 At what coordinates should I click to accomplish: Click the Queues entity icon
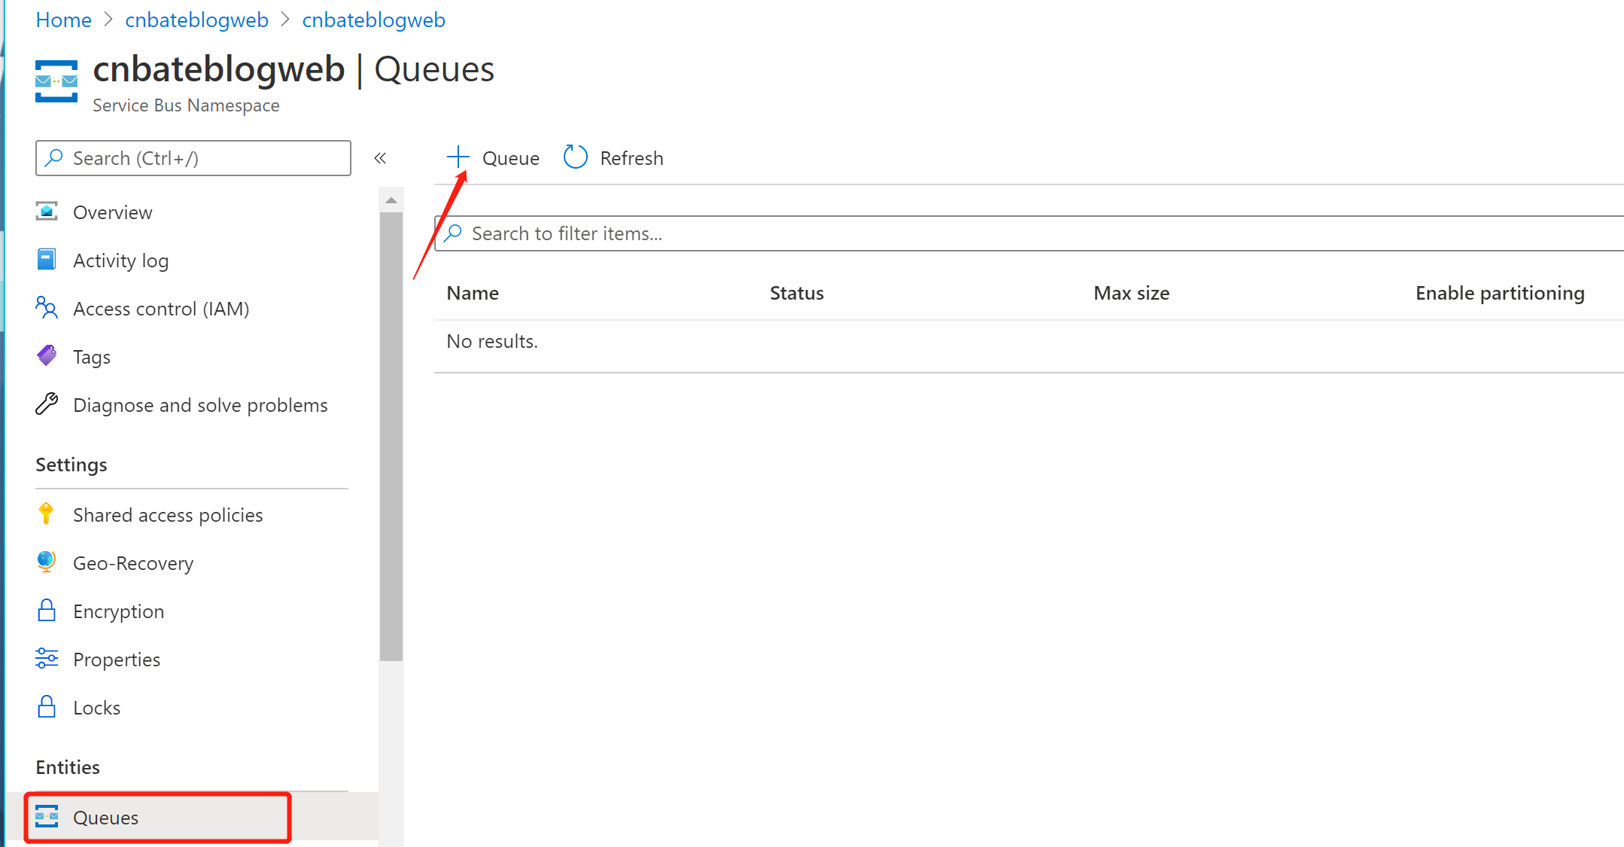coord(47,816)
